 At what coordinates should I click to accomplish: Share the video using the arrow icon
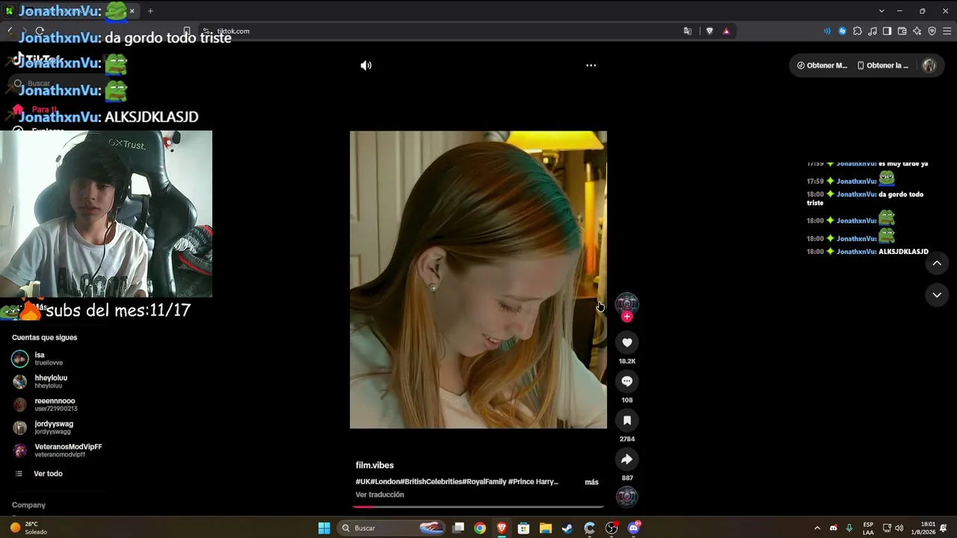[x=627, y=459]
